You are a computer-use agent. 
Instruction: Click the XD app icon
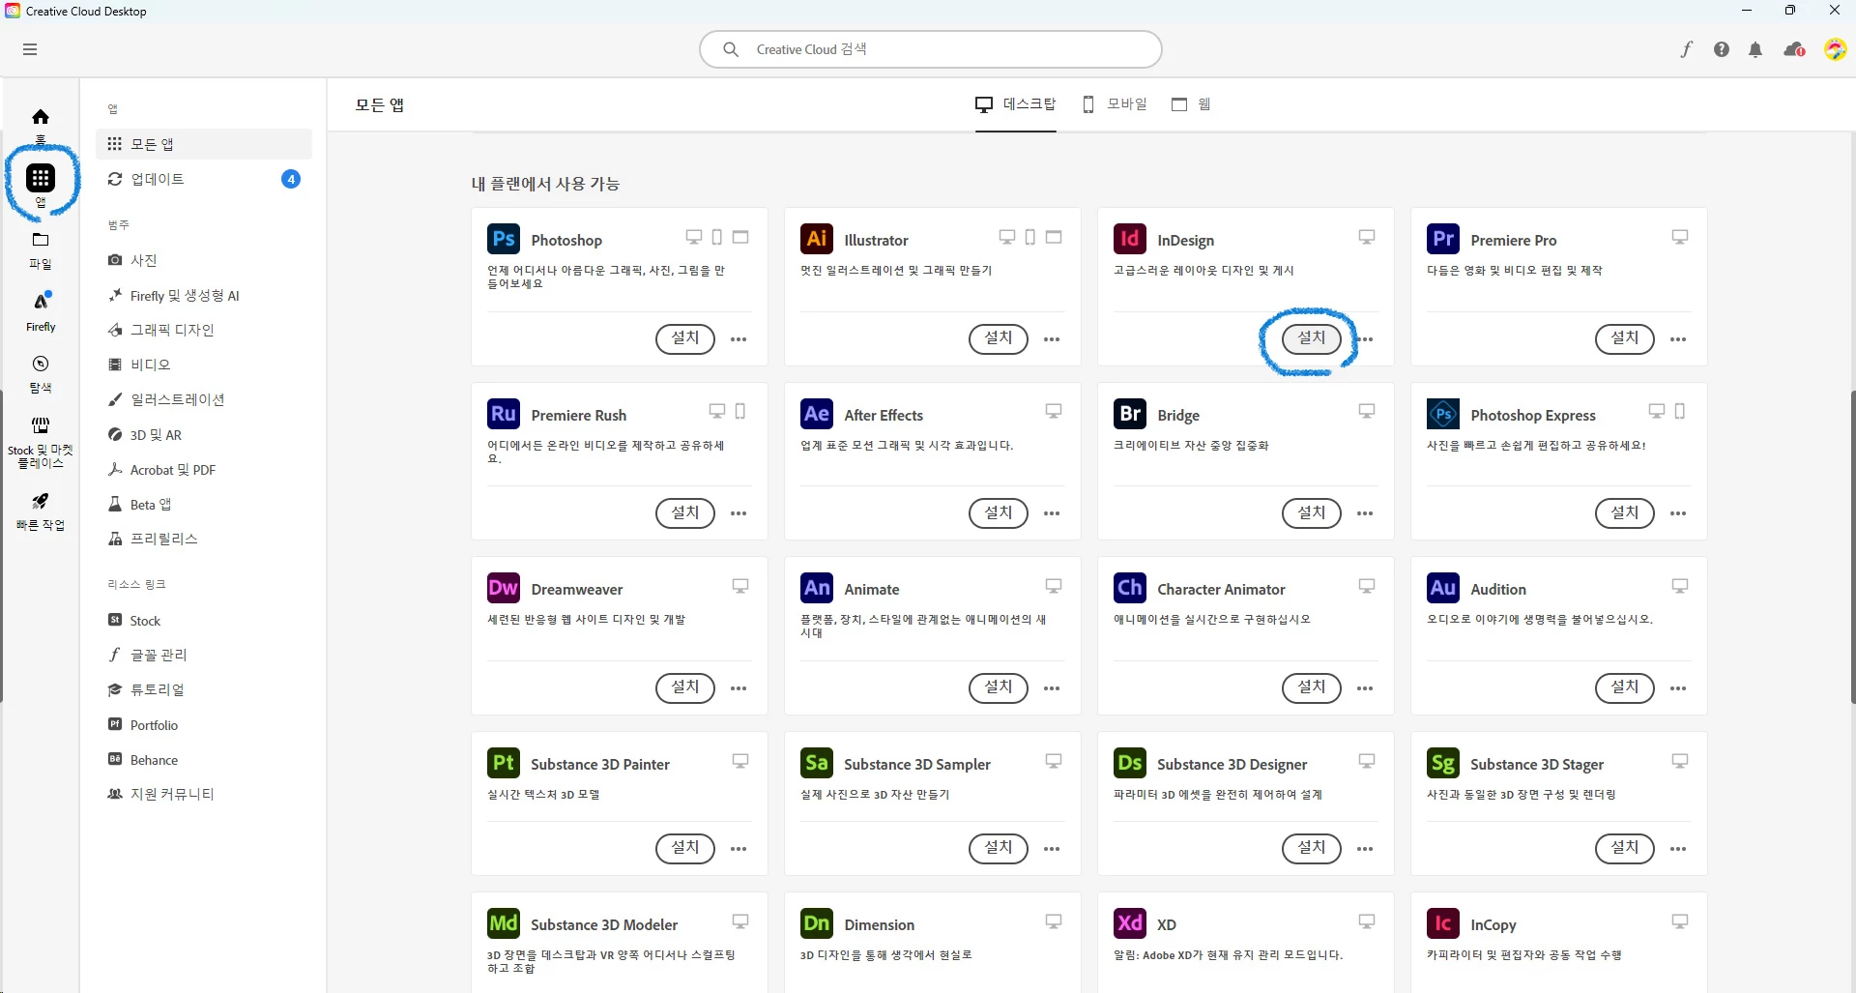[x=1130, y=923]
